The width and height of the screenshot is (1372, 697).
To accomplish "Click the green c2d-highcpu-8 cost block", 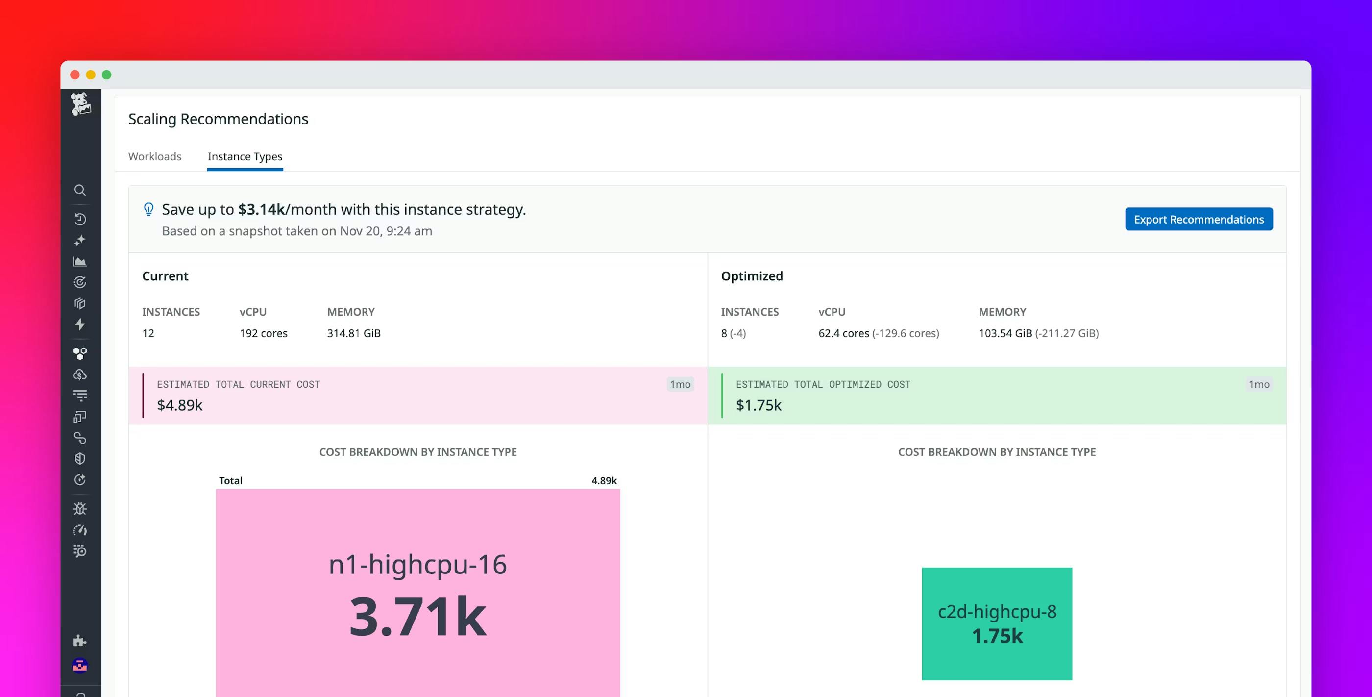I will click(x=997, y=623).
